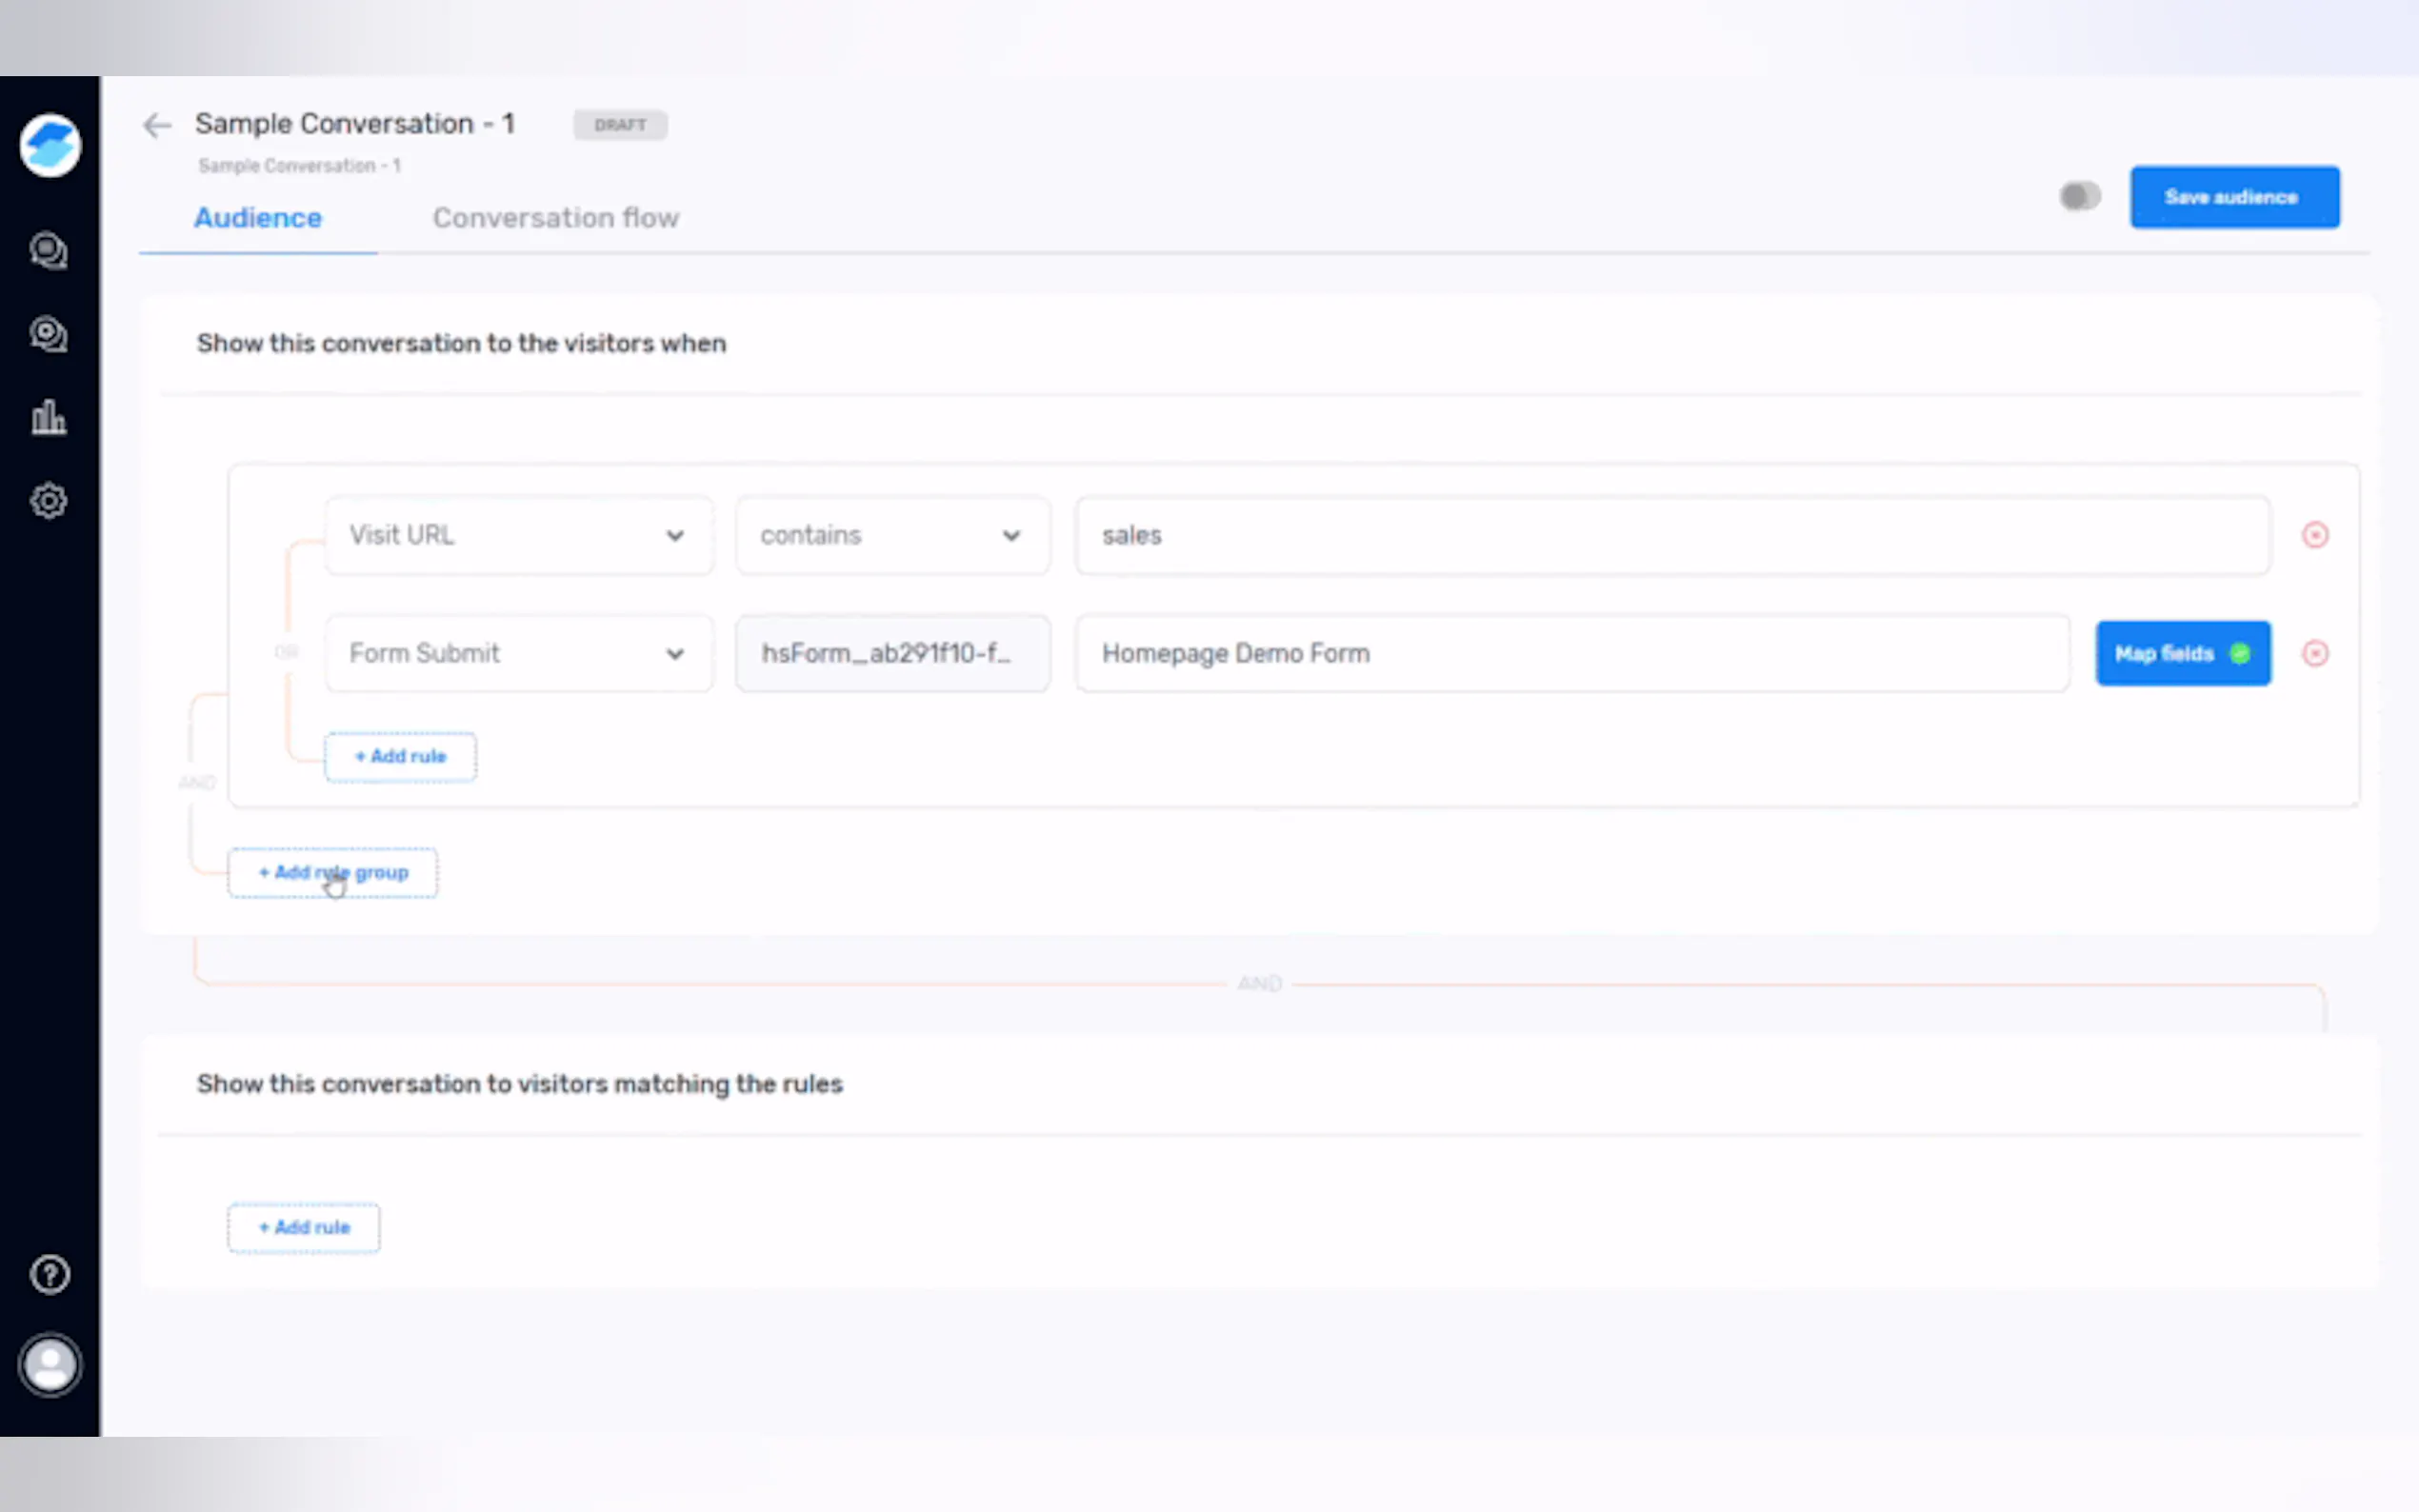Screen dimensions: 2419x1512
Task: Go back using the left arrow
Action: pos(157,125)
